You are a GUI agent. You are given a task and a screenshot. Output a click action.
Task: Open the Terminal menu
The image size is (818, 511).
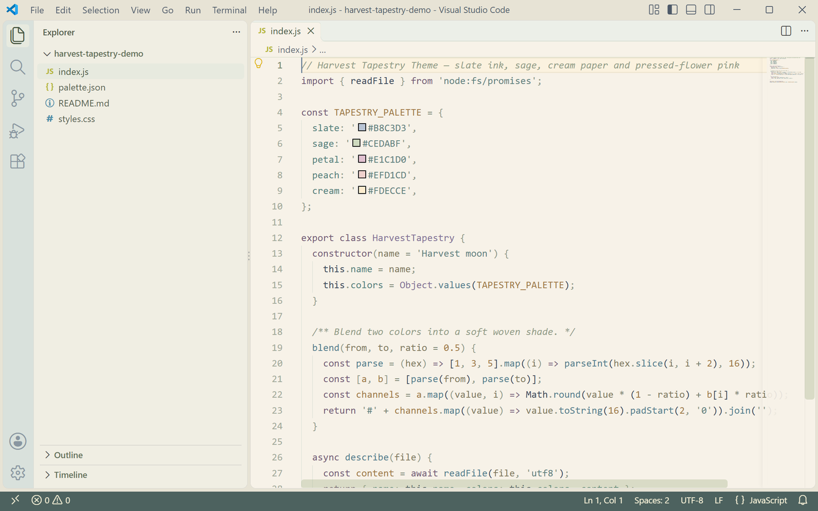tap(229, 10)
